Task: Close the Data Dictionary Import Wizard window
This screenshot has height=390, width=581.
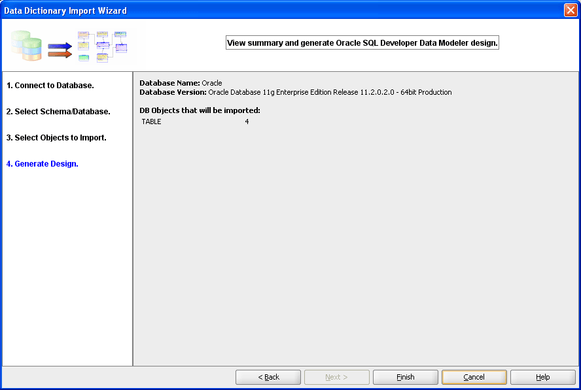Action: click(x=571, y=10)
